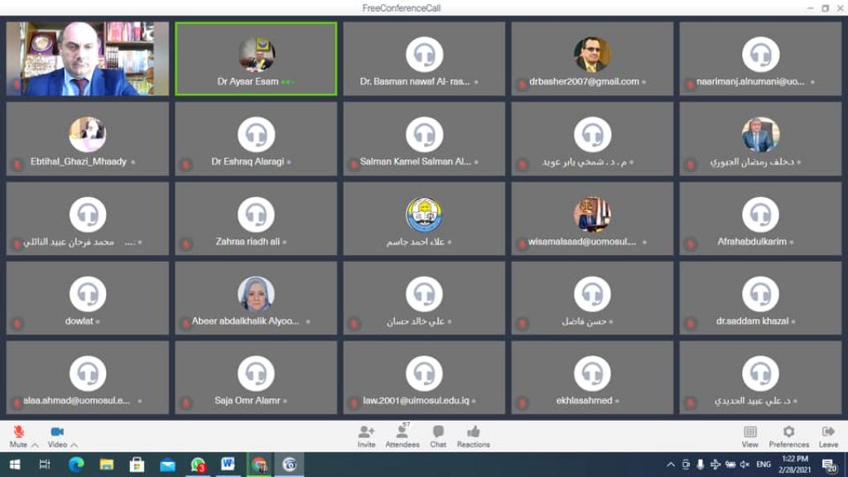This screenshot has height=477, width=848.
Task: Select the Abeer abdalkhalik participant tile
Action: click(256, 298)
